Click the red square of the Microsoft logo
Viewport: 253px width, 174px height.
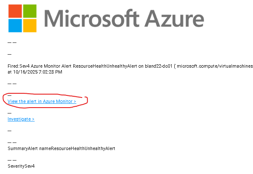pos(15,11)
